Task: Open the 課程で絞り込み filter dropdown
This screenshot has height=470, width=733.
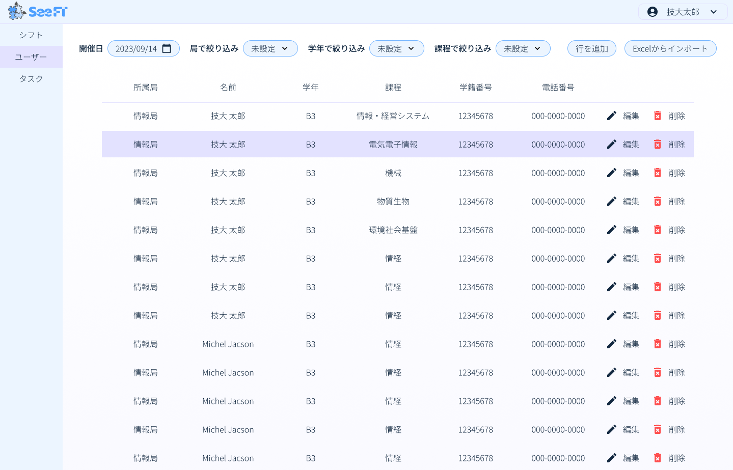Action: tap(523, 48)
